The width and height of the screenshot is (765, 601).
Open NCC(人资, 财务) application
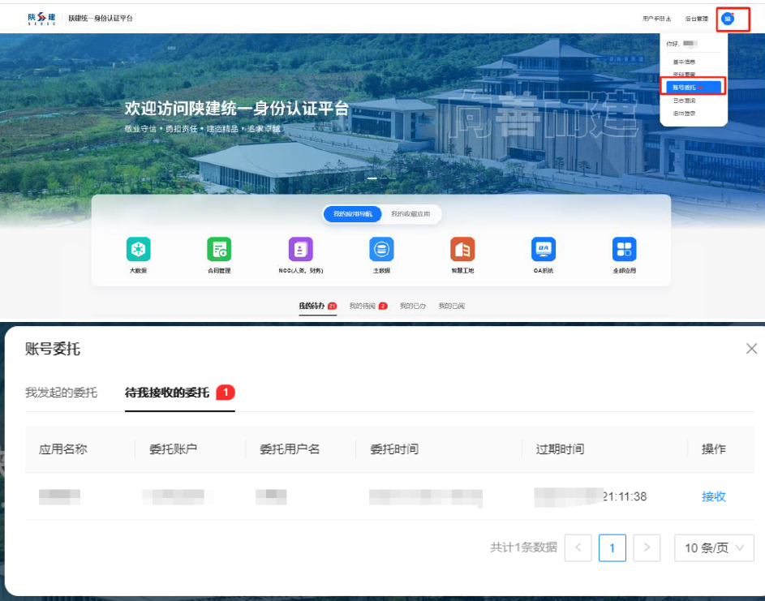[300, 250]
